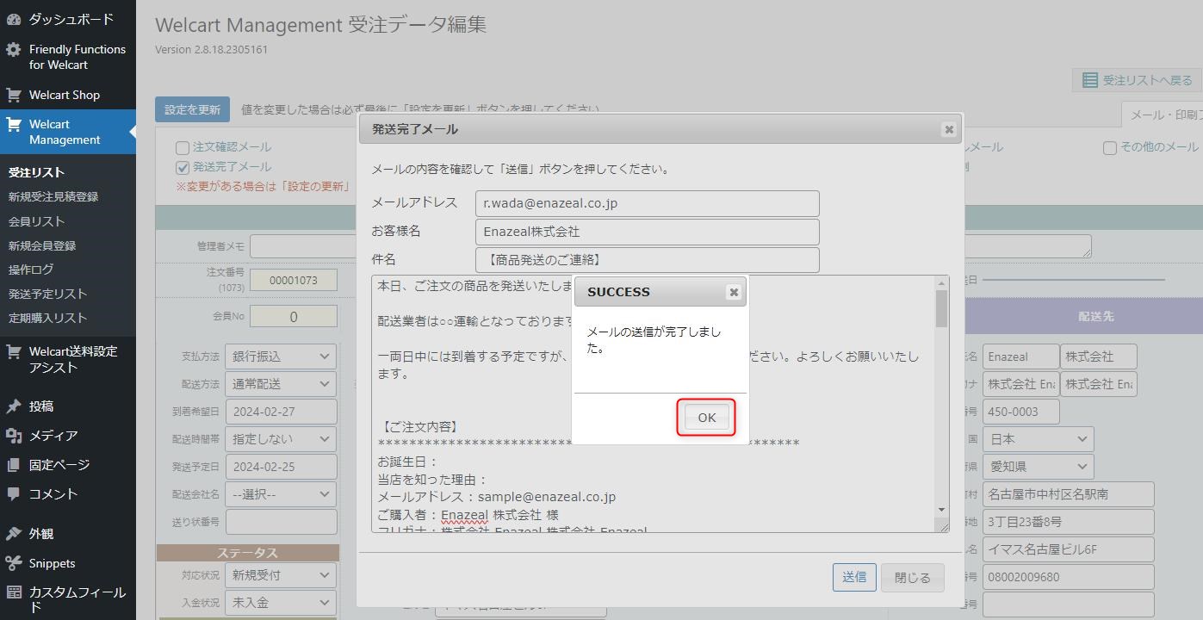Uncheck the 発送完了メール checkbox
This screenshot has width=1203, height=620.
tap(183, 168)
